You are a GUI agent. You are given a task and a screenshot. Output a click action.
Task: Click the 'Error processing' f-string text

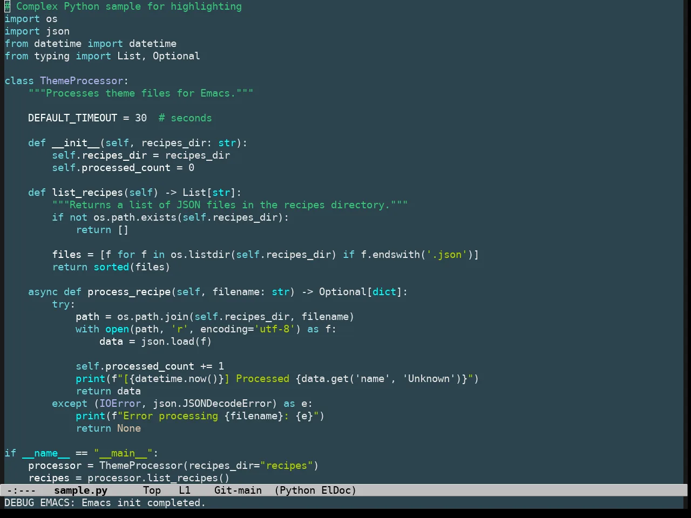point(171,416)
